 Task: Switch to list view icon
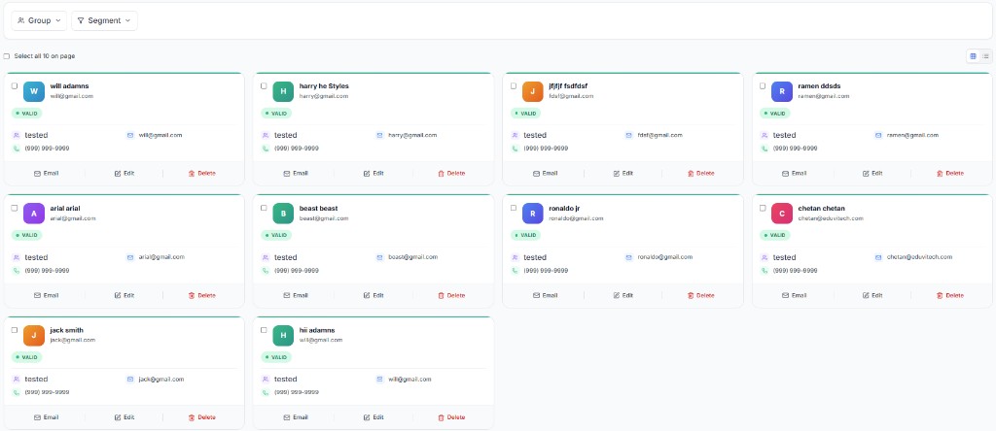[x=985, y=56]
